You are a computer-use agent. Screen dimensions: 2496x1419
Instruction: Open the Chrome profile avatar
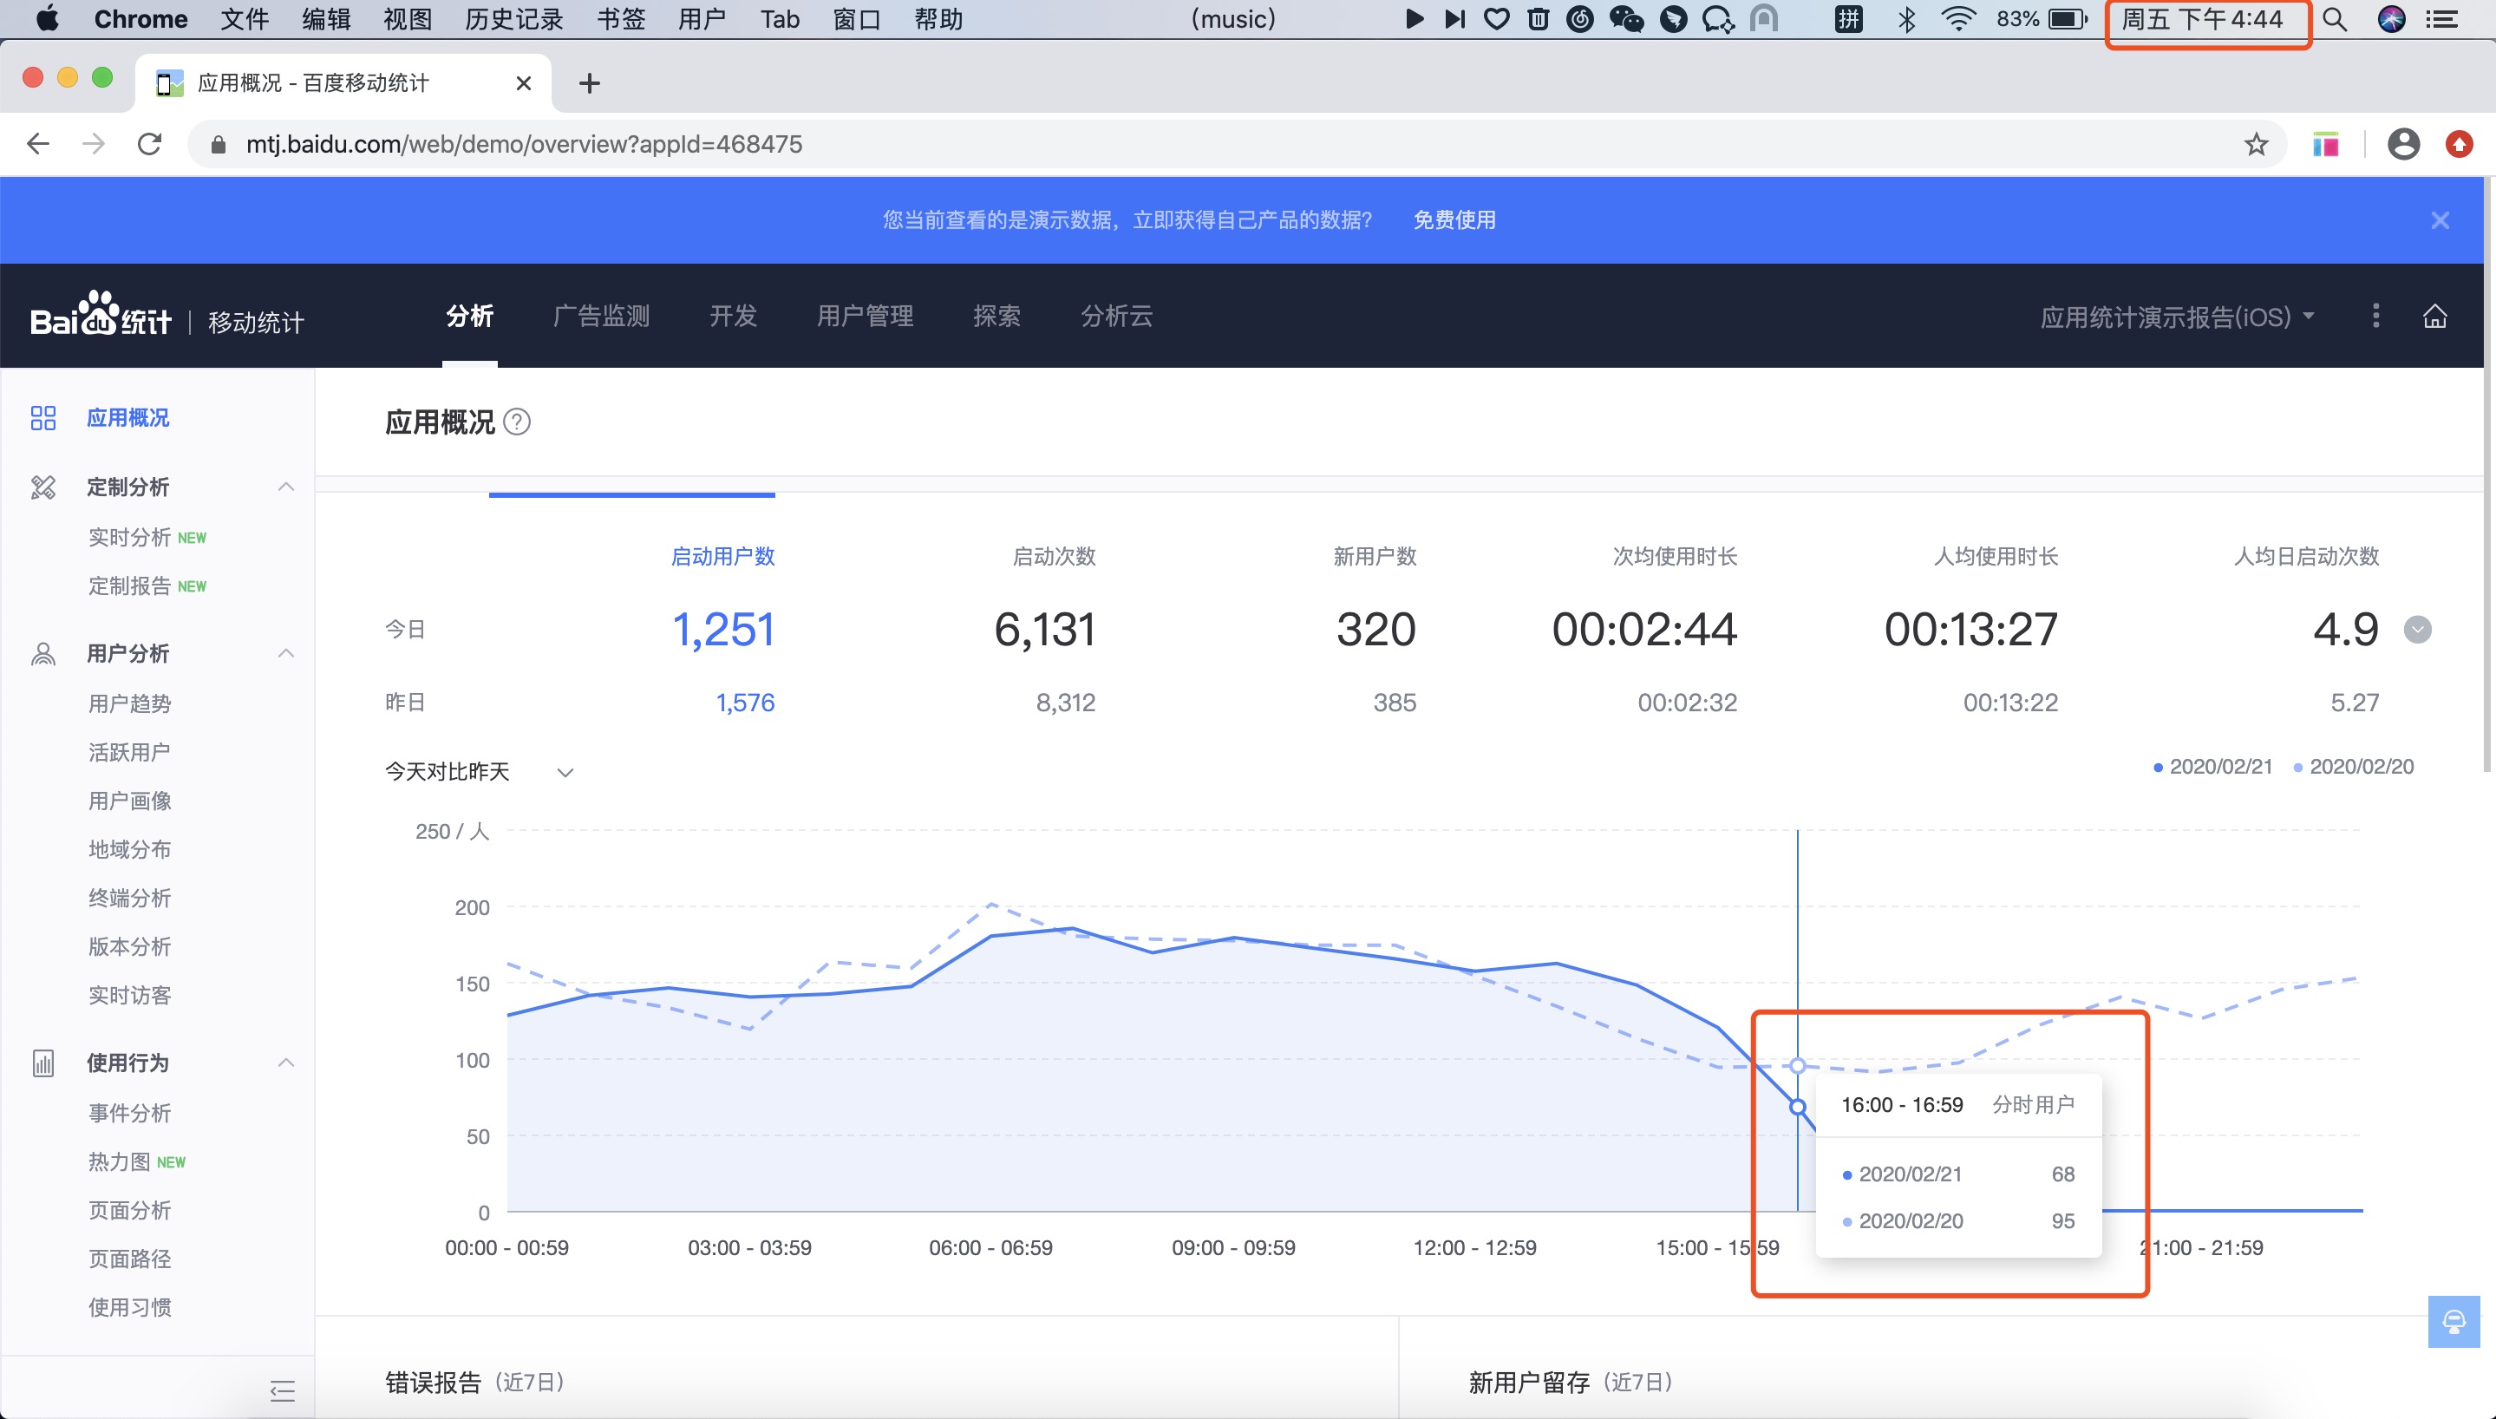pos(2403,144)
